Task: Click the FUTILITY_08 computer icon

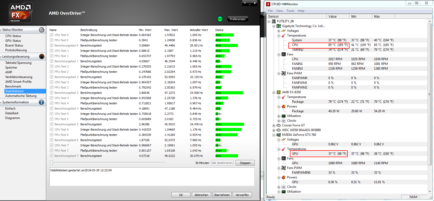Action: click(274, 21)
